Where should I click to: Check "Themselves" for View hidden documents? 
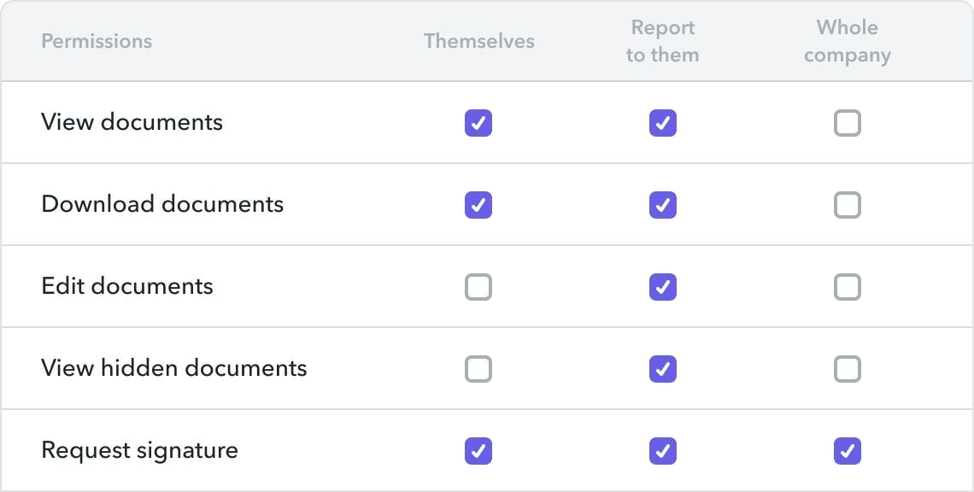point(478,369)
